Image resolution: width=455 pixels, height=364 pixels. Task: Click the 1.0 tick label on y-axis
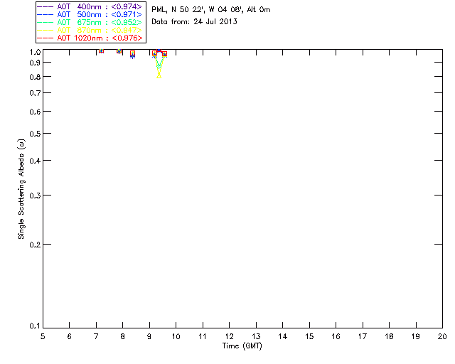35,52
